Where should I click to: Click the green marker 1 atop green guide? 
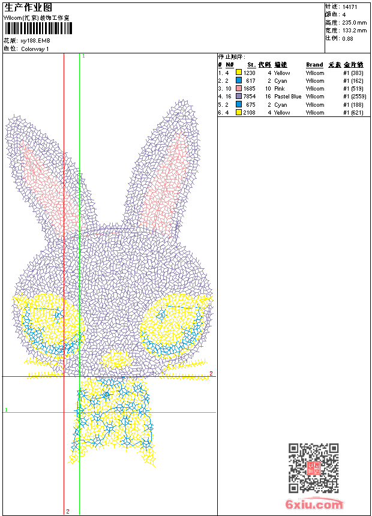pyautogui.click(x=83, y=56)
